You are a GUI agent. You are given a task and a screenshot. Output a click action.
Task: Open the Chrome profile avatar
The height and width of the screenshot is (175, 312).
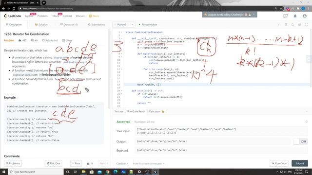(x=303, y=9)
